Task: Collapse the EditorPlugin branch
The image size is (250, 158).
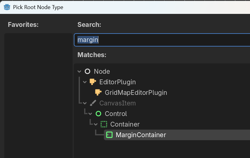Action: [85, 82]
